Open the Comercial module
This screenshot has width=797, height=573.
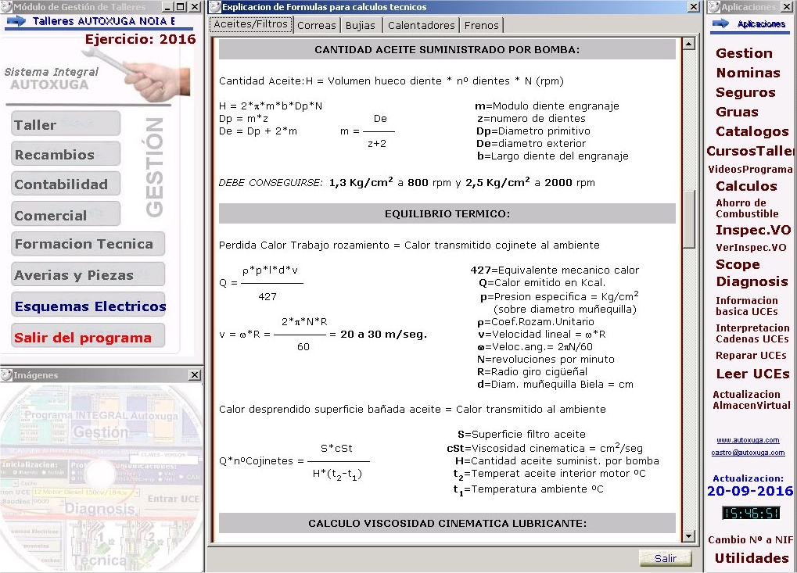pos(66,214)
